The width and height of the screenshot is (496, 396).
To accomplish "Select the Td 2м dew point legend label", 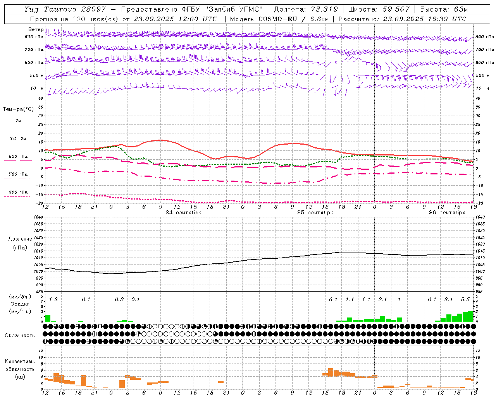I will [x=18, y=138].
